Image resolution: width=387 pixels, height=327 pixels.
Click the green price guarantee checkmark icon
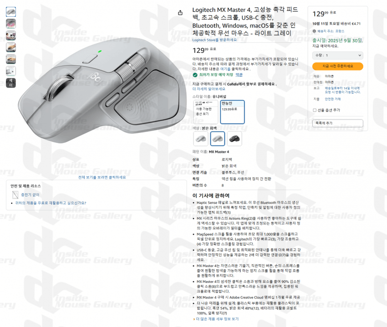point(195,75)
